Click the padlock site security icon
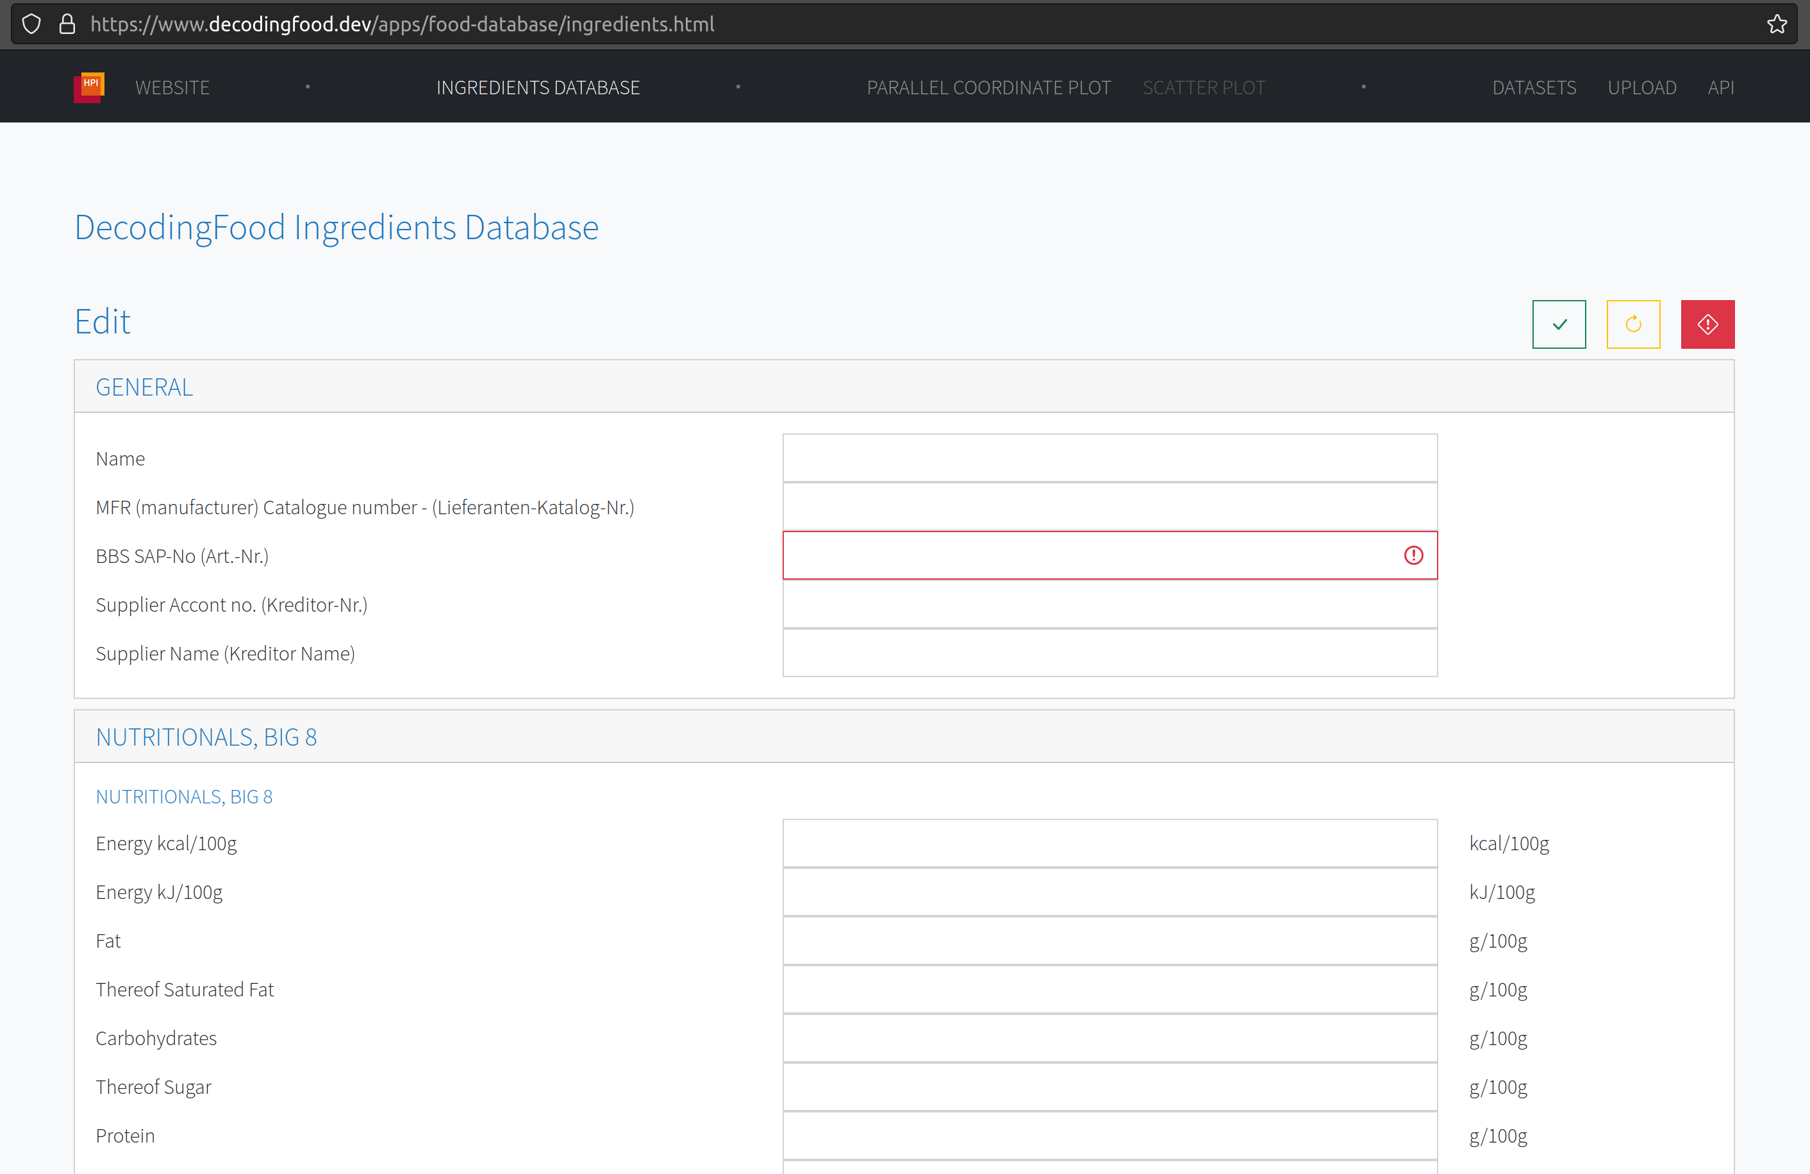 [67, 24]
